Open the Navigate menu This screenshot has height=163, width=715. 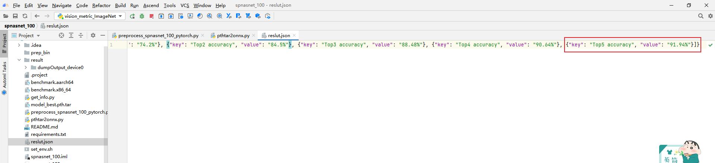[62, 5]
